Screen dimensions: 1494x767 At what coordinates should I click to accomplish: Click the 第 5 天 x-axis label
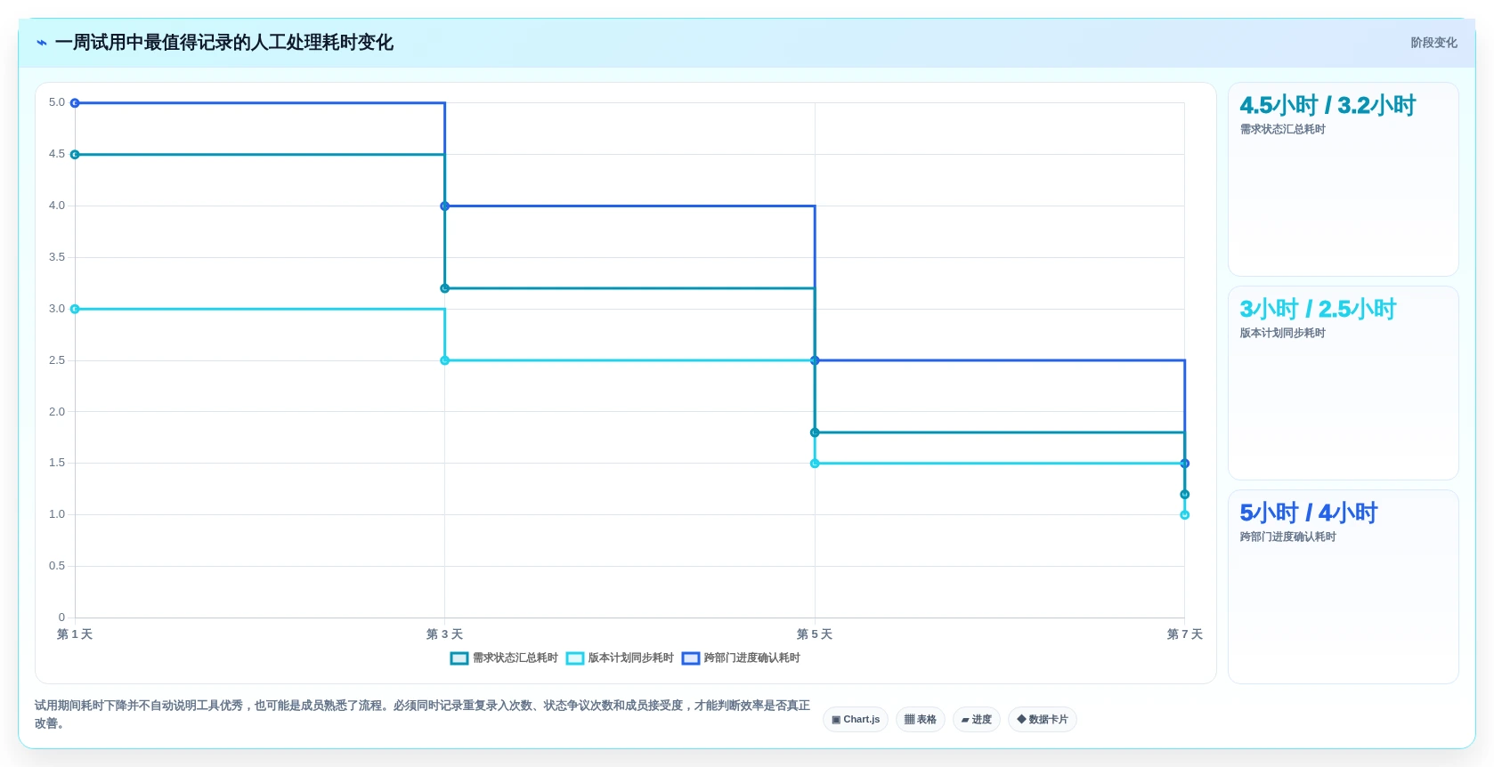[815, 634]
